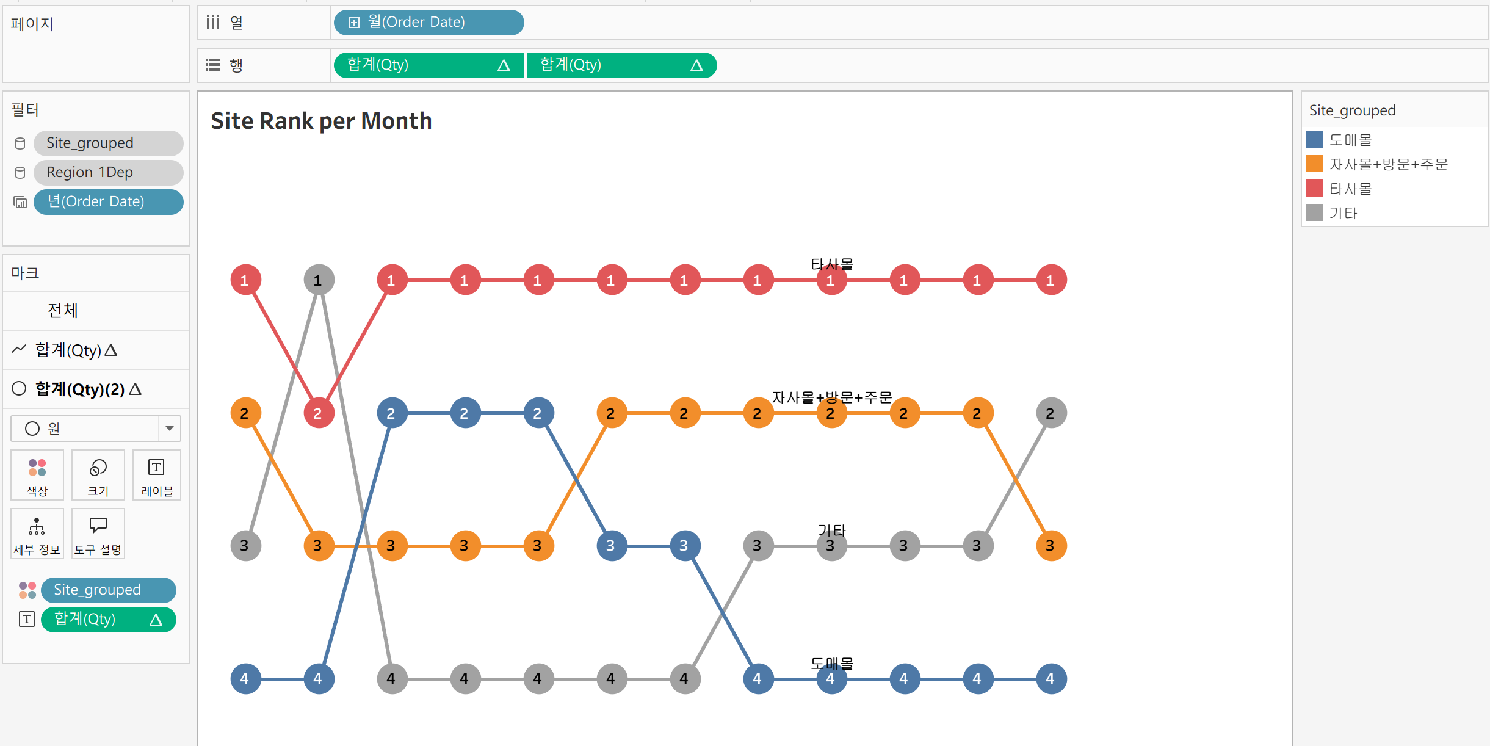Click the context filter icon beside 년(Order Date)

pos(20,202)
